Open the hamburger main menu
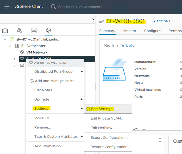Viewport: 182px width, 154px height. tap(7, 6)
